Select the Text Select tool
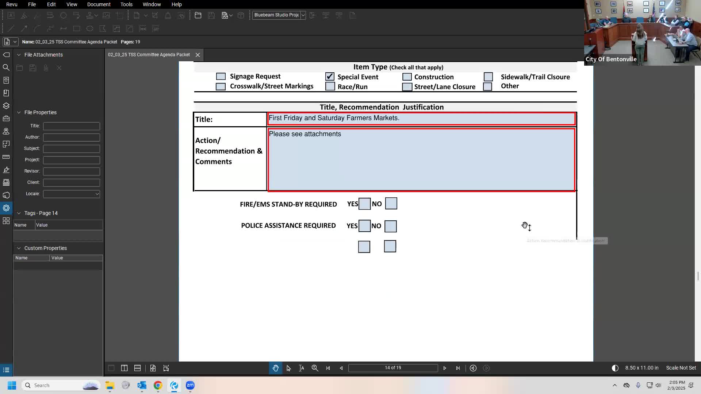The width and height of the screenshot is (701, 394). tap(302, 368)
